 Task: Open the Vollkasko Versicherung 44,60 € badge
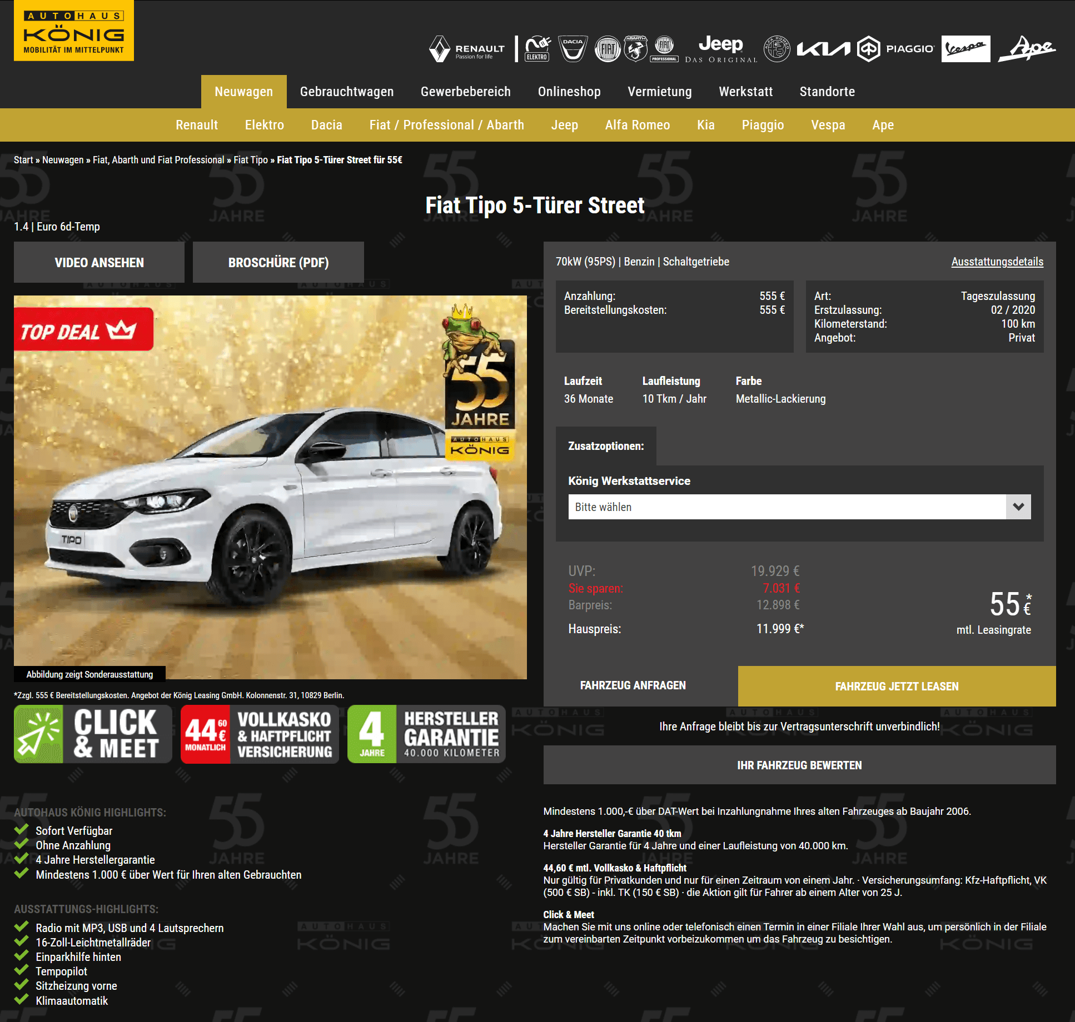pos(260,734)
